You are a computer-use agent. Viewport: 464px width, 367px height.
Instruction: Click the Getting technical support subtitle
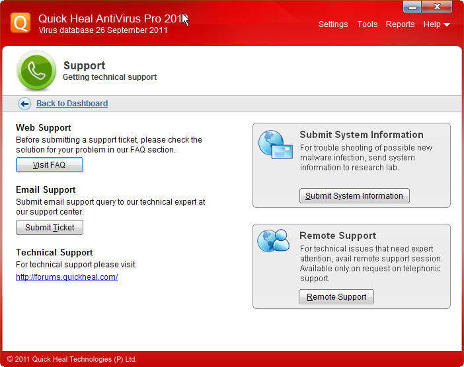[x=110, y=77]
